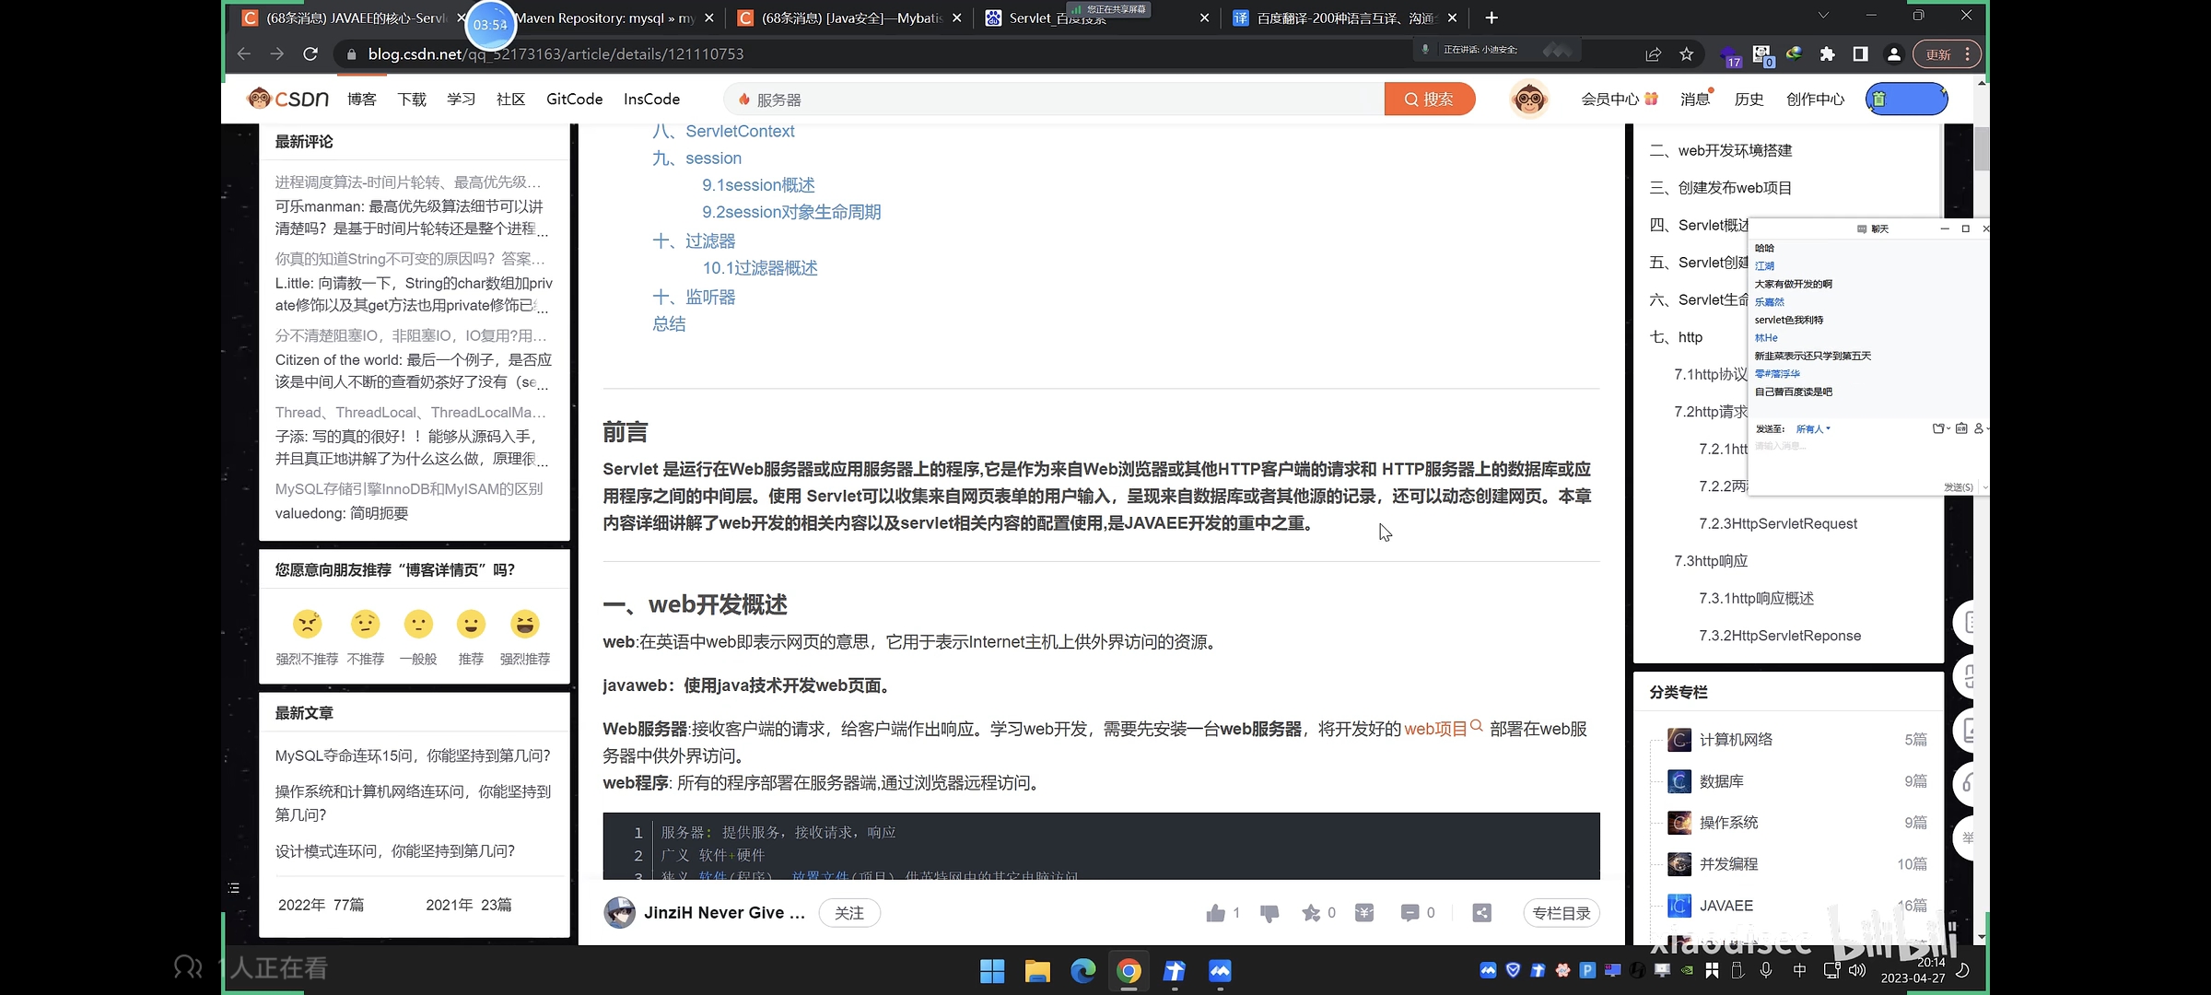The height and width of the screenshot is (995, 2211).
Task: Open 消息 notifications in header
Action: [x=1694, y=99]
